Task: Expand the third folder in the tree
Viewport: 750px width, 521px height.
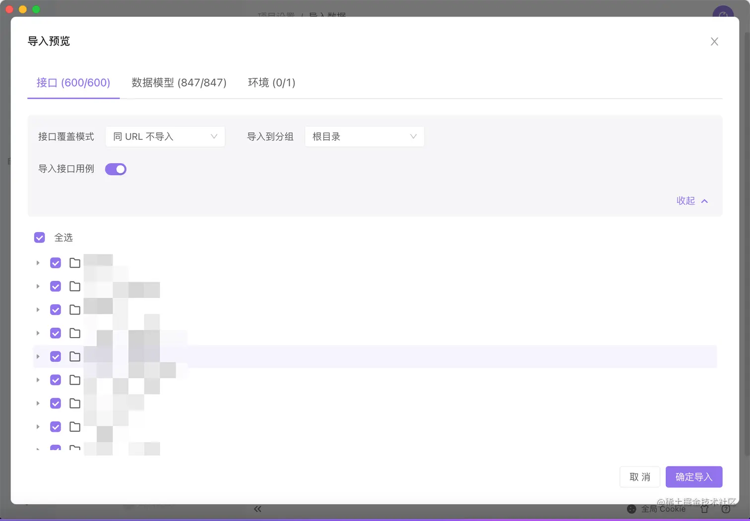Action: pos(38,310)
